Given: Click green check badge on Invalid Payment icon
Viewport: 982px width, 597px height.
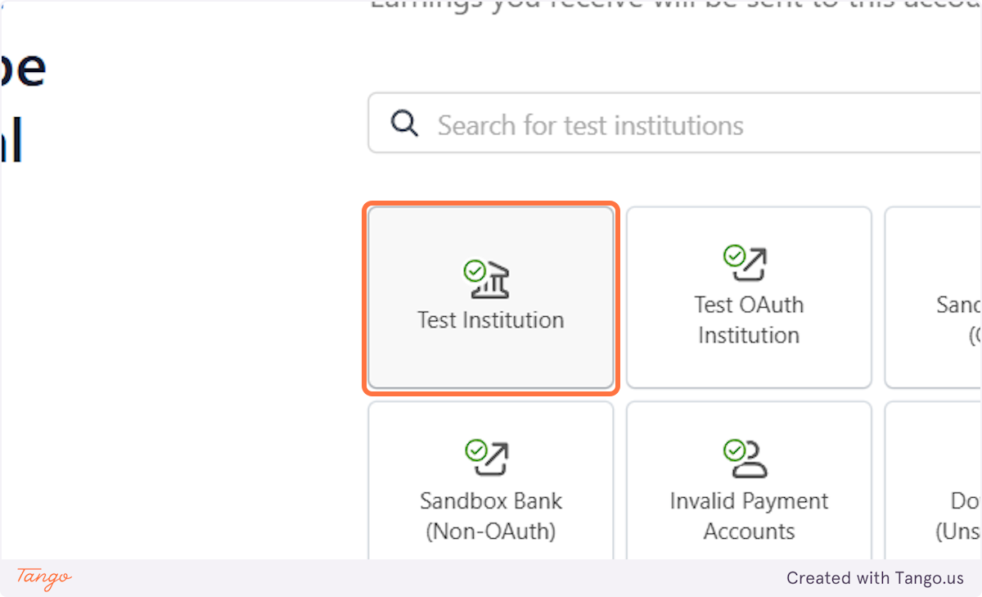Looking at the screenshot, I should [734, 450].
